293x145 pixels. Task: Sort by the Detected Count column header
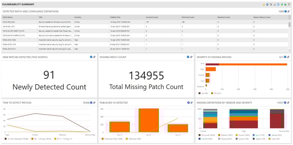pos(188,17)
